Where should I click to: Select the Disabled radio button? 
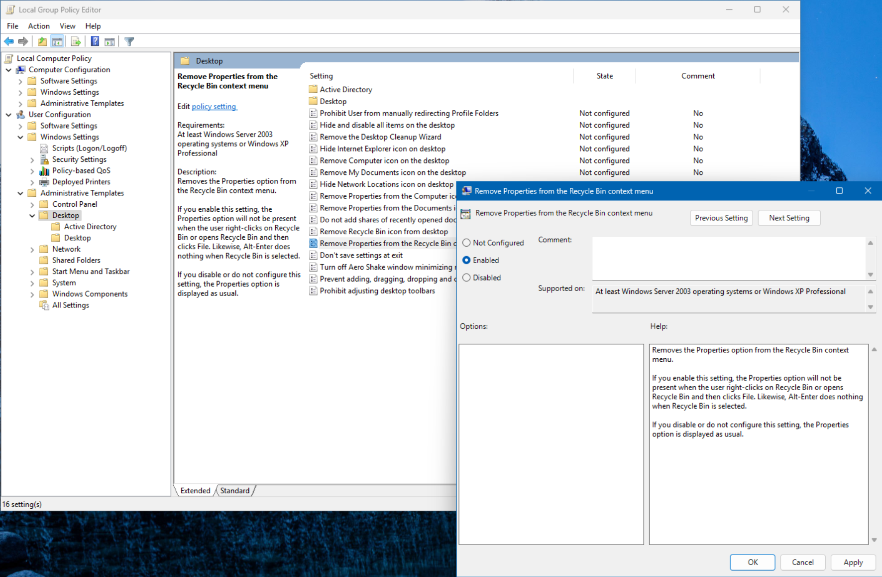coord(466,278)
